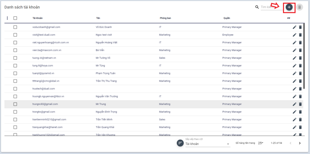The width and height of the screenshot is (310, 154).
Task: Click the Phòng ban column header
Action: pyautogui.click(x=165, y=18)
